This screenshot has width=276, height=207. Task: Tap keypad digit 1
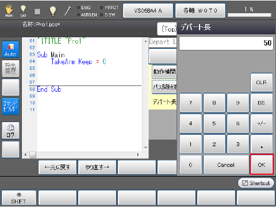[x=191, y=144]
